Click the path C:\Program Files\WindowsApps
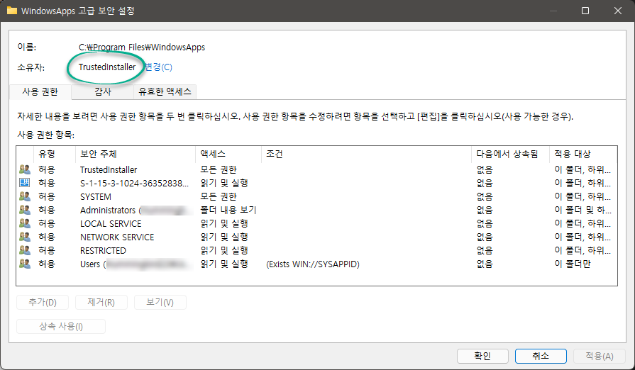The image size is (635, 370). pos(142,47)
